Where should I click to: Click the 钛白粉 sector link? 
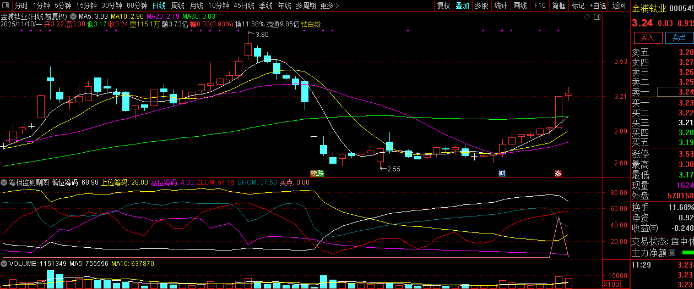(310, 25)
